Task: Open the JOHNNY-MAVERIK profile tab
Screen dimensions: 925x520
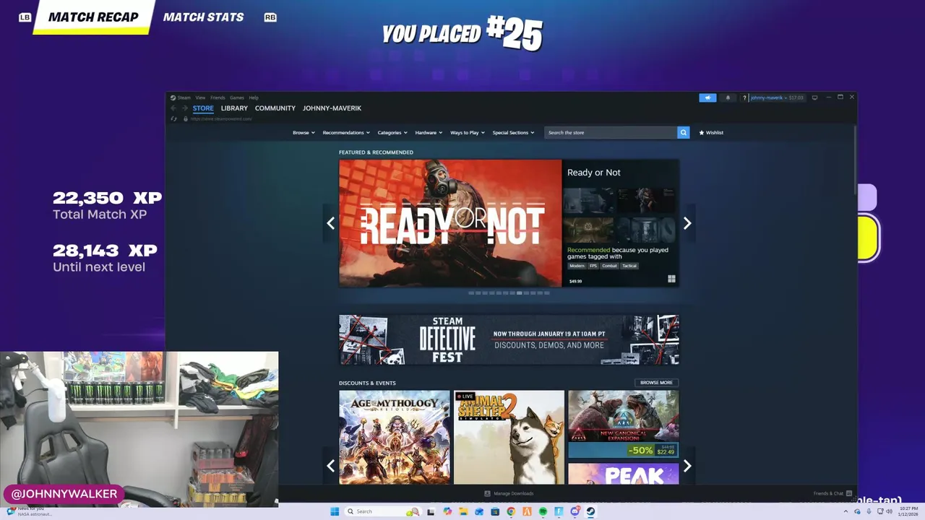Action: coord(332,108)
